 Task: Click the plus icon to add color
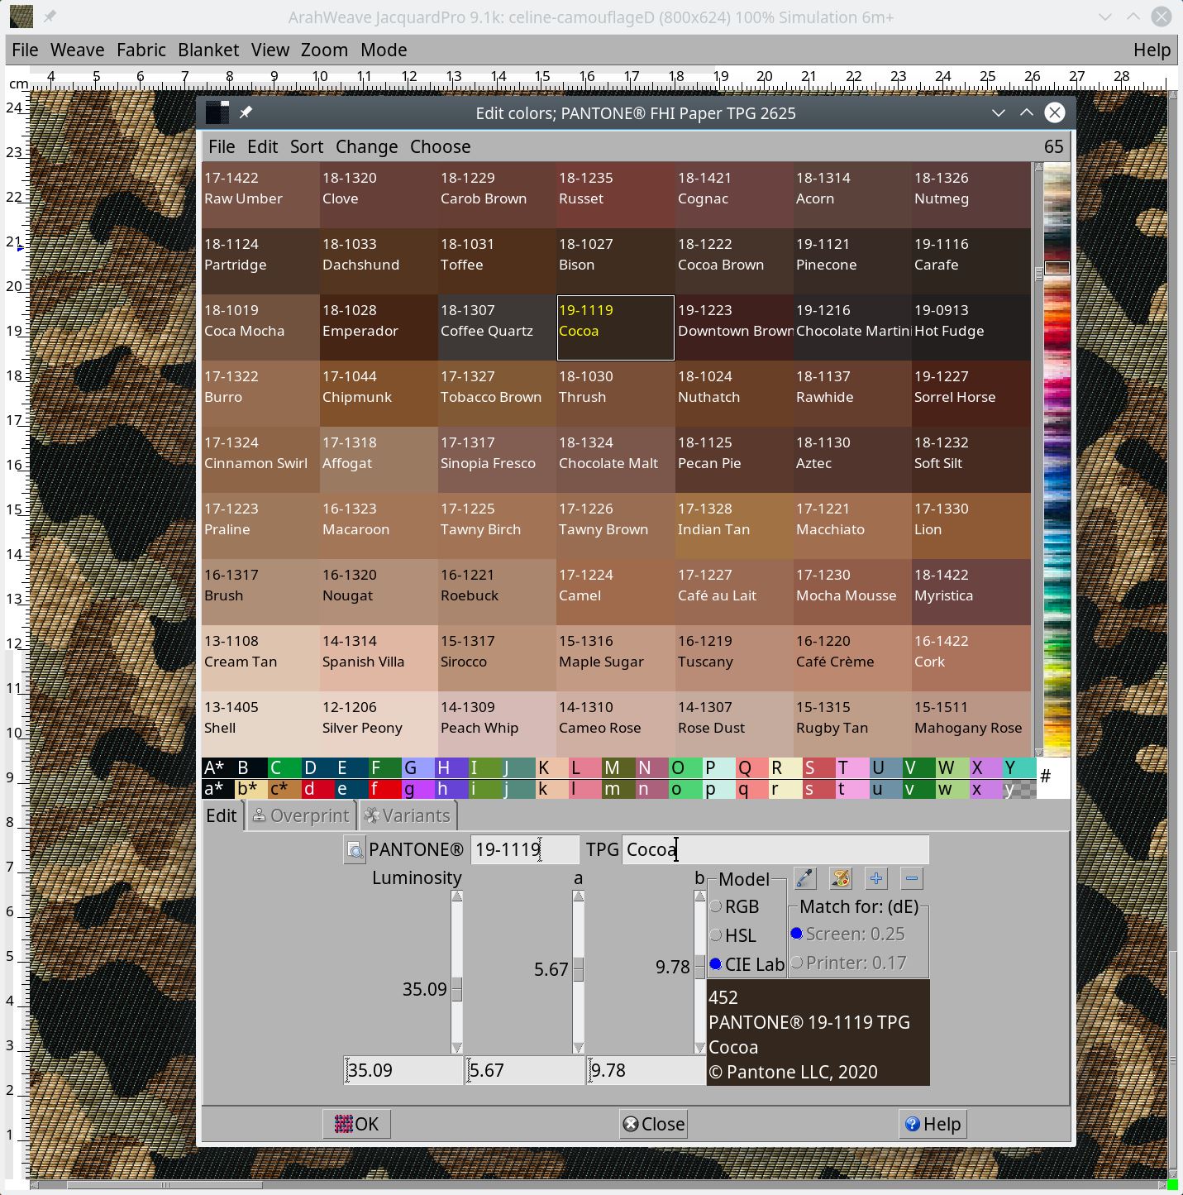[x=876, y=878]
